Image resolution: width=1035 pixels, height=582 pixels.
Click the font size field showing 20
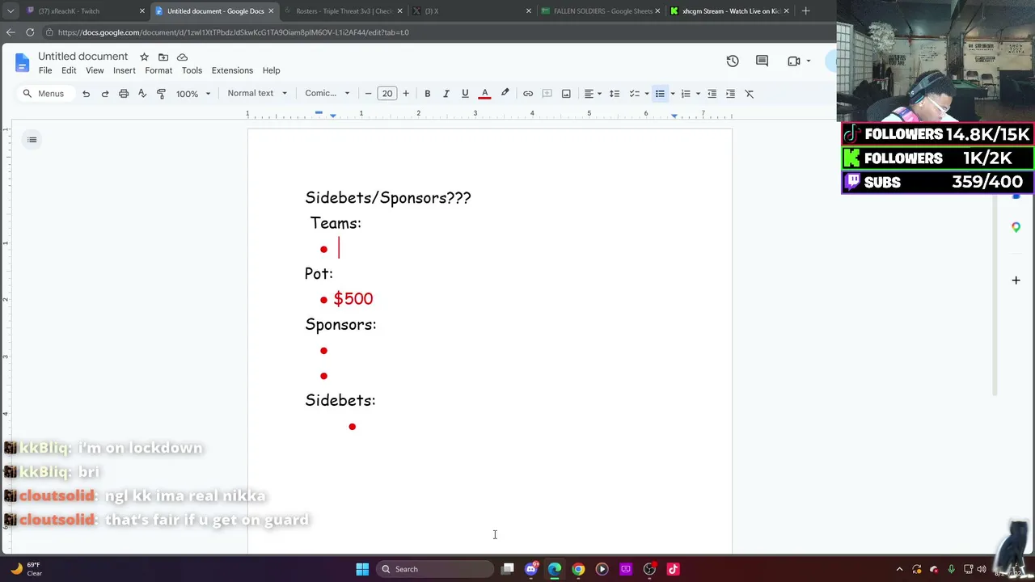point(387,94)
